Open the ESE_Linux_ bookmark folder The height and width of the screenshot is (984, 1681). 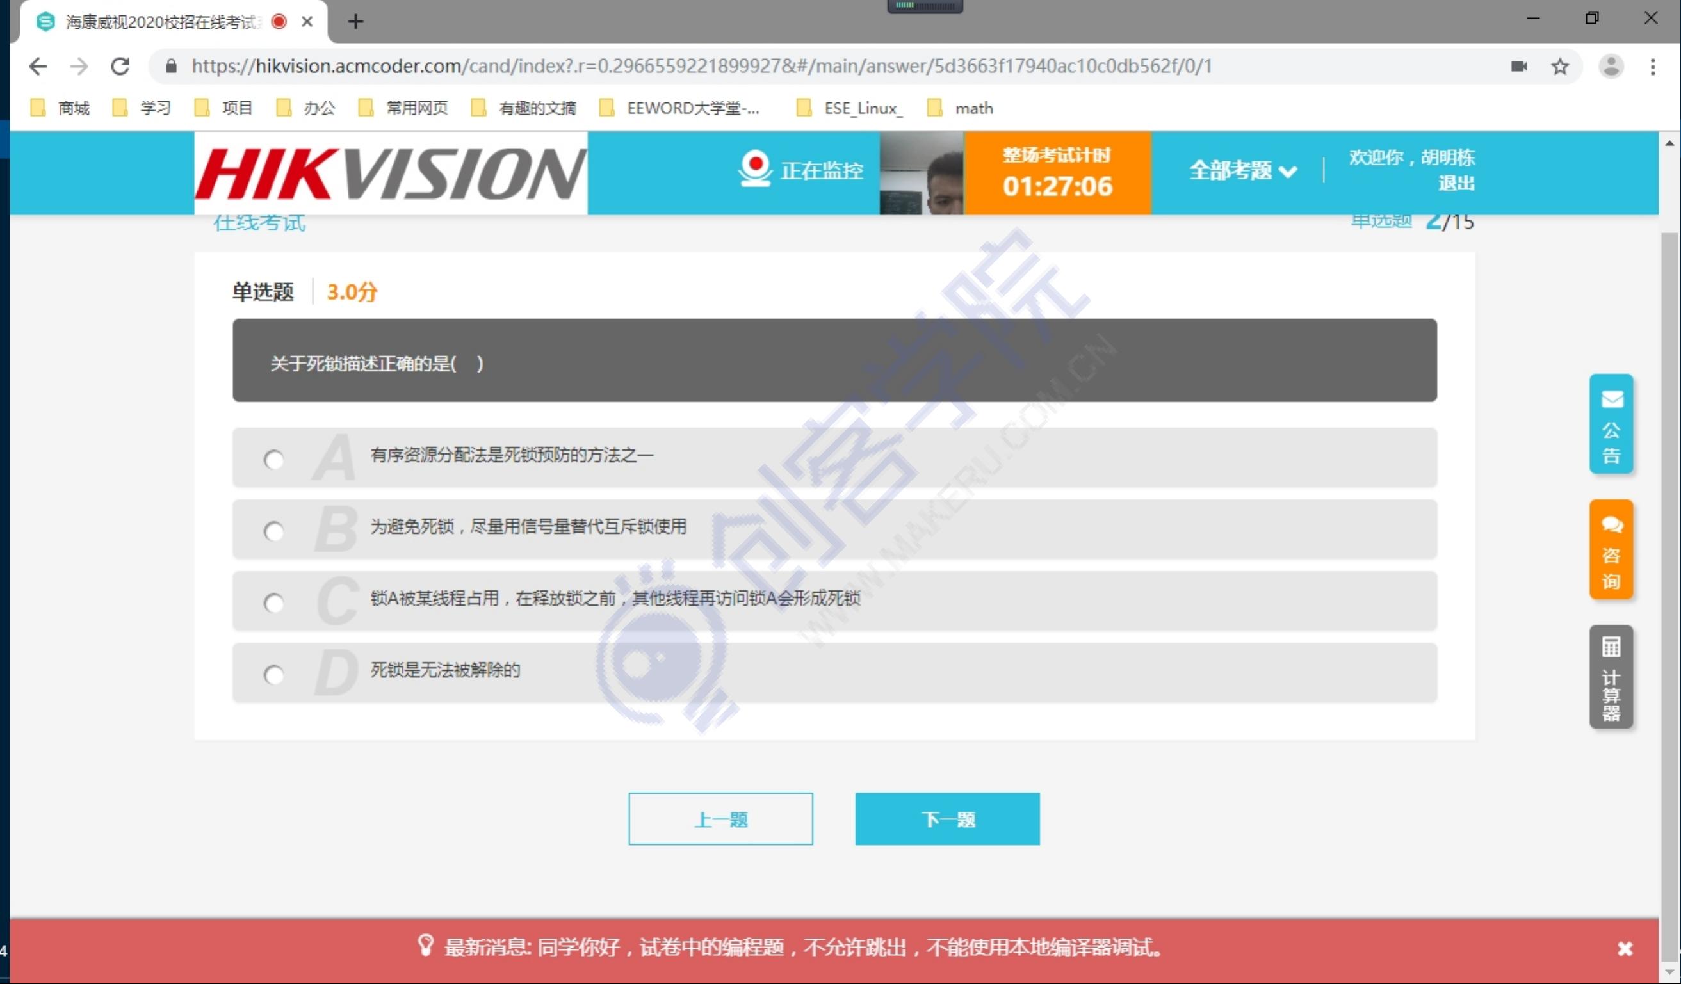pyautogui.click(x=850, y=108)
